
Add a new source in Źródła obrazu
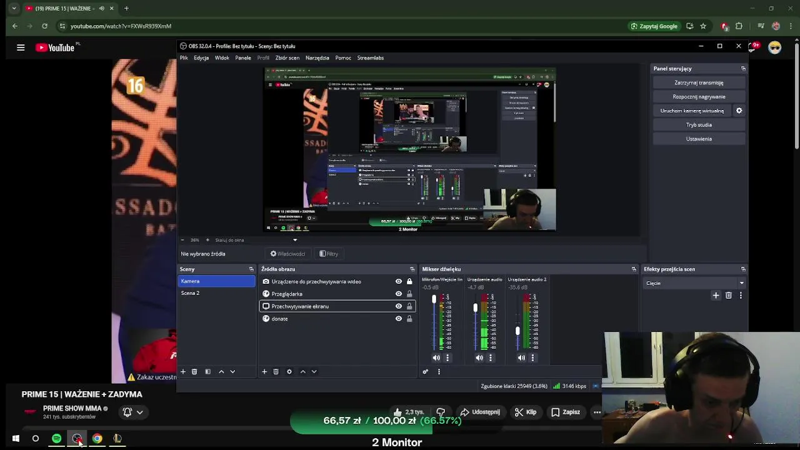[x=264, y=371]
